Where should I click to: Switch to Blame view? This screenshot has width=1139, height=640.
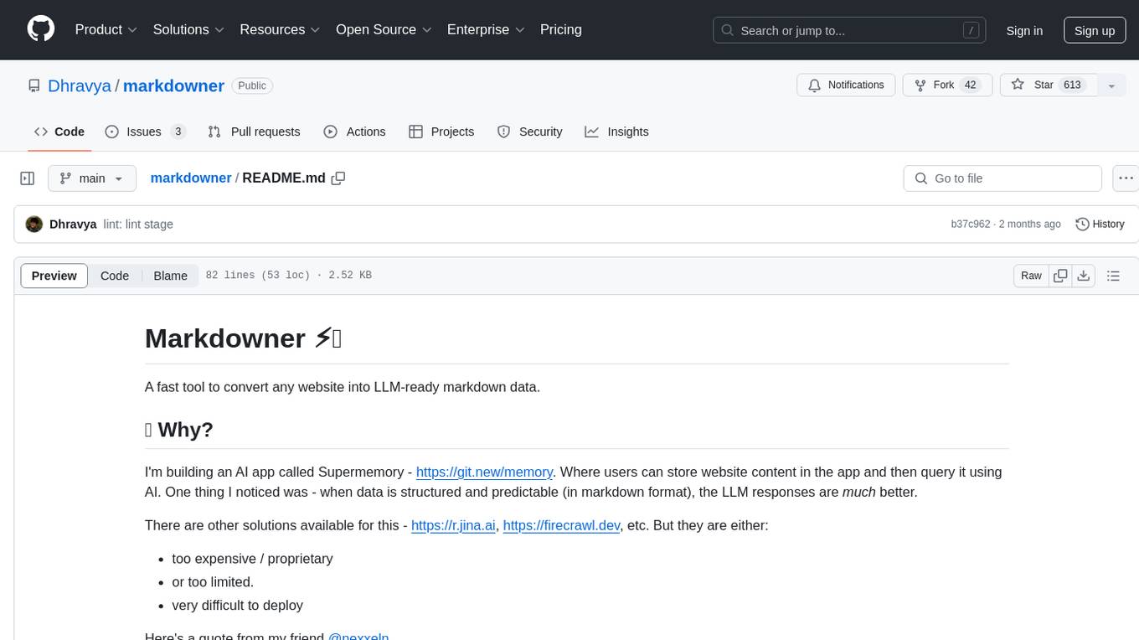(170, 276)
